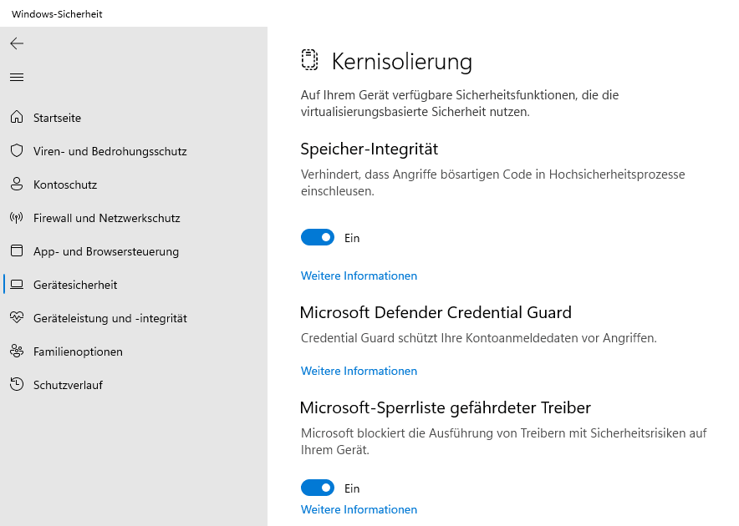Click the shield icon for virus protection

(16, 151)
